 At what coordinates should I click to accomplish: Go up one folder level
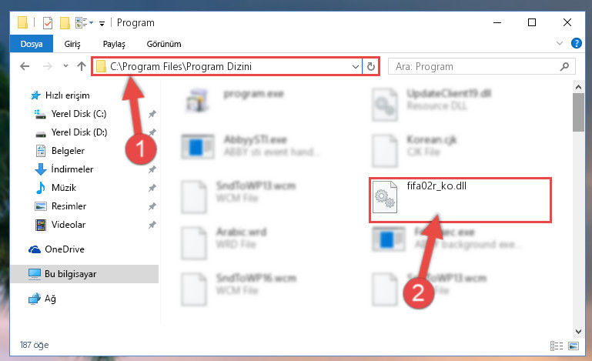tap(82, 66)
